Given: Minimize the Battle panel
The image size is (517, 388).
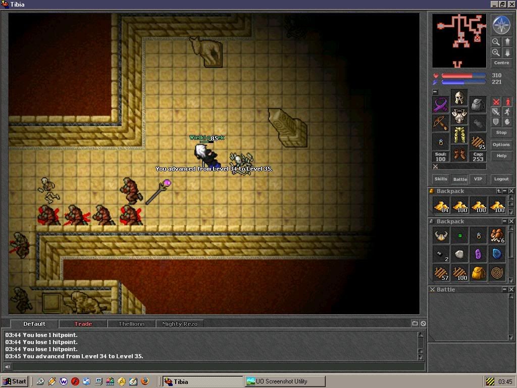Looking at the screenshot, I should pyautogui.click(x=505, y=289).
